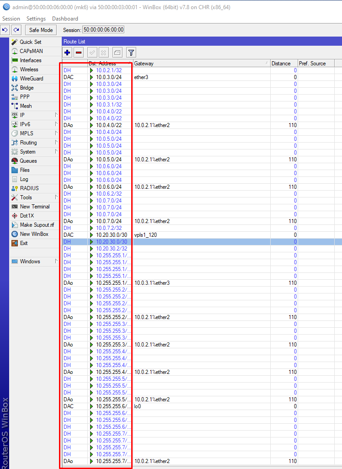The image size is (342, 469).
Task: Click the Route List title bar
Action: (x=202, y=42)
